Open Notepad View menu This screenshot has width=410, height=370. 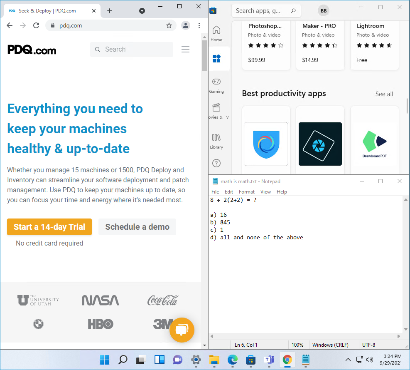(265, 192)
